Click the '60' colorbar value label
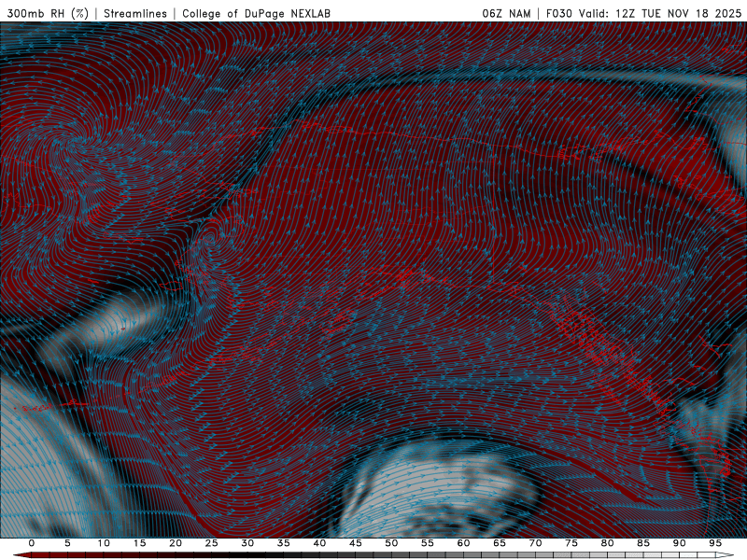The image size is (747, 560). click(x=463, y=543)
